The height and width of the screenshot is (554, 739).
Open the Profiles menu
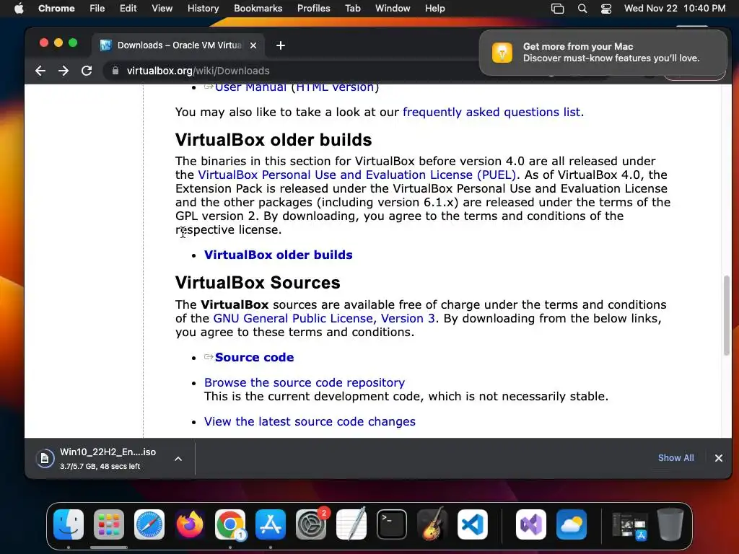[x=313, y=9]
